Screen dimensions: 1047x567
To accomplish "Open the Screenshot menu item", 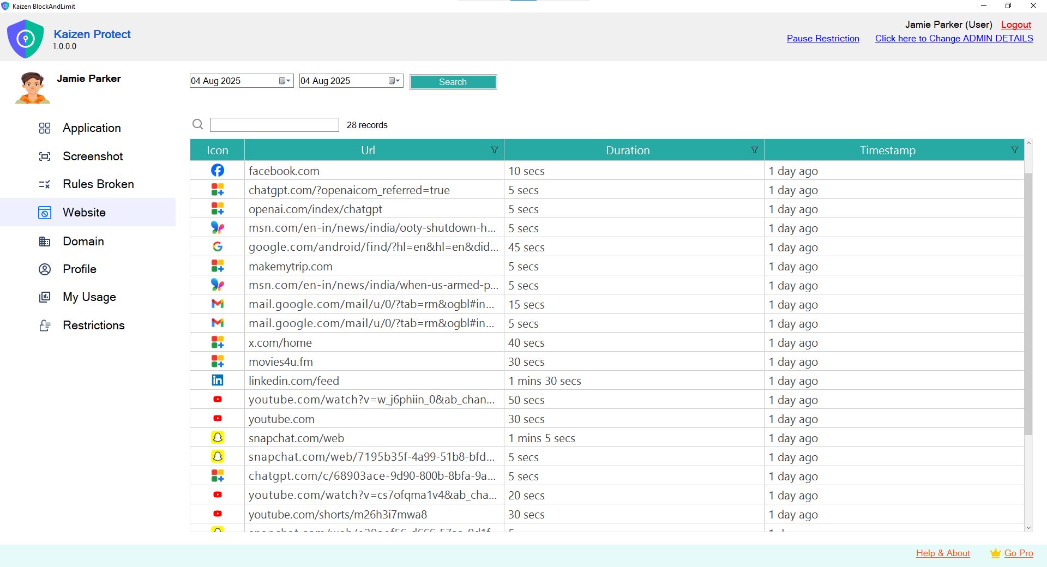I will pos(93,156).
